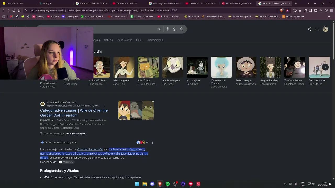Screen dimensions: 335x188
Task: Expand the Herramientas tools dropdown
Action: click(157, 40)
